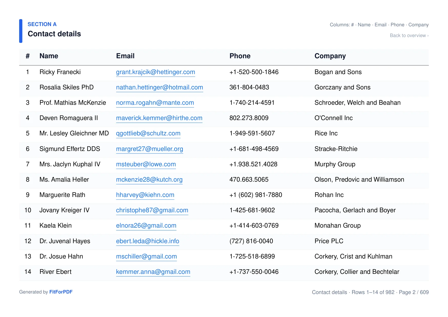Click the Back to overview link

(x=409, y=36)
